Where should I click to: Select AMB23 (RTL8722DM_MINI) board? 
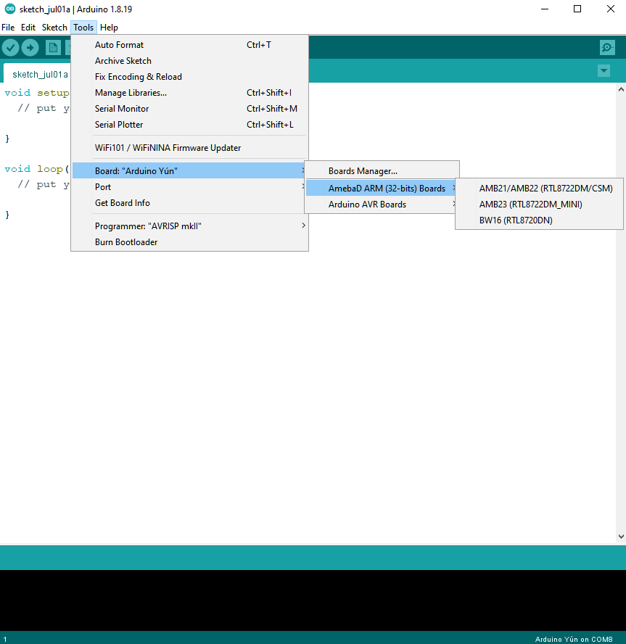(539, 204)
